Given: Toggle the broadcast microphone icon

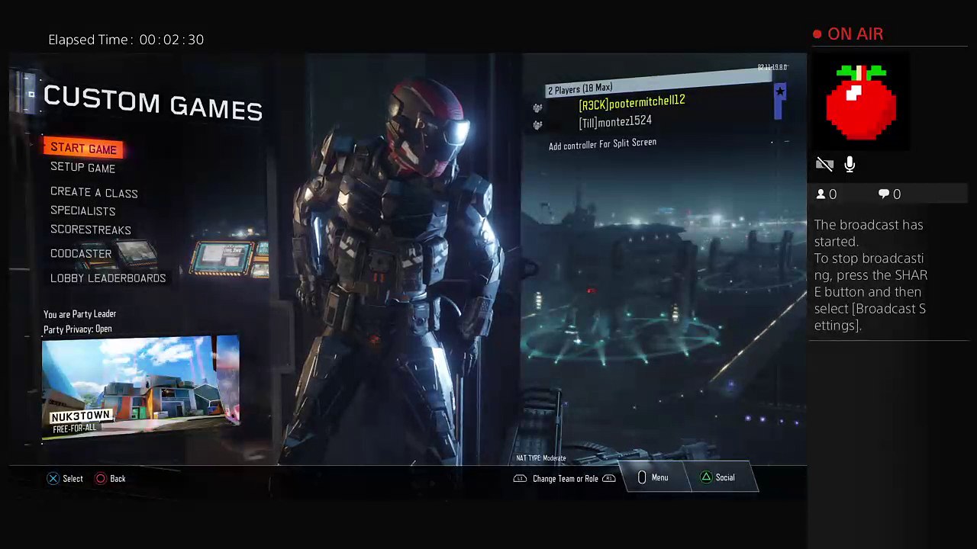Looking at the screenshot, I should pyautogui.click(x=850, y=164).
